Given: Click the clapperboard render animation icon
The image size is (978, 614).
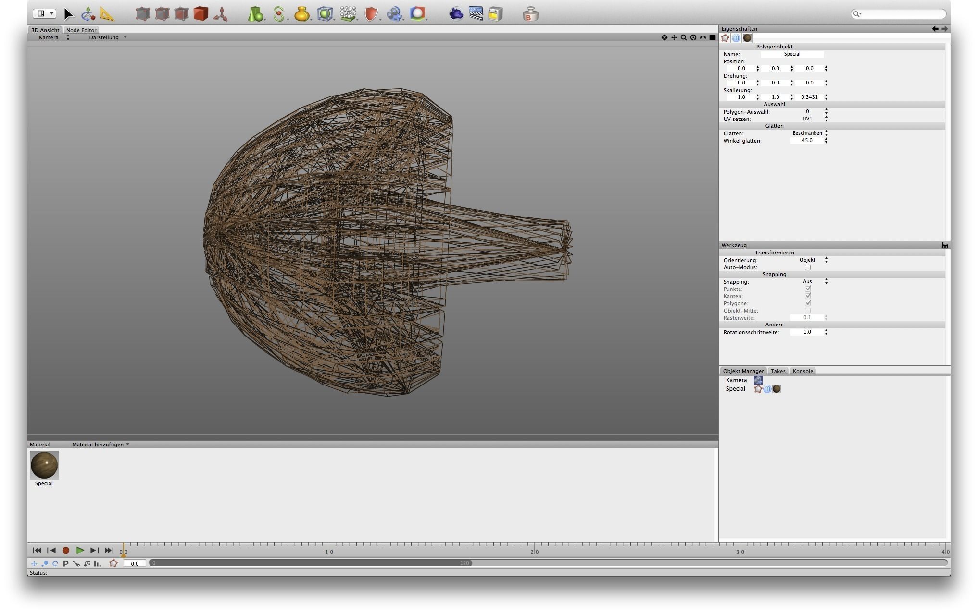Looking at the screenshot, I should 476,13.
